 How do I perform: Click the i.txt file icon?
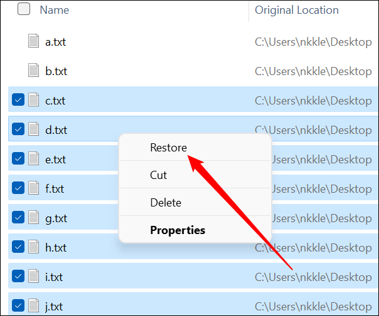coord(34,277)
